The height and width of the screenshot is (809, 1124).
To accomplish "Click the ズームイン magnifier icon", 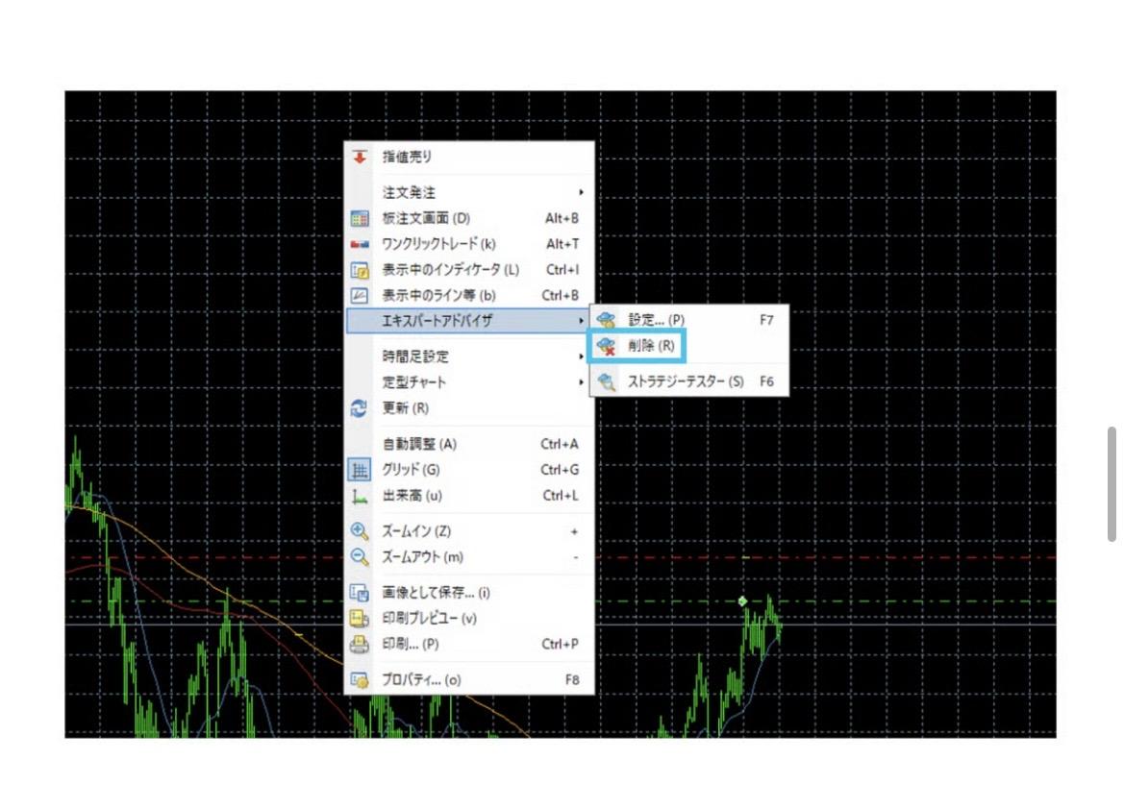I will 360,531.
